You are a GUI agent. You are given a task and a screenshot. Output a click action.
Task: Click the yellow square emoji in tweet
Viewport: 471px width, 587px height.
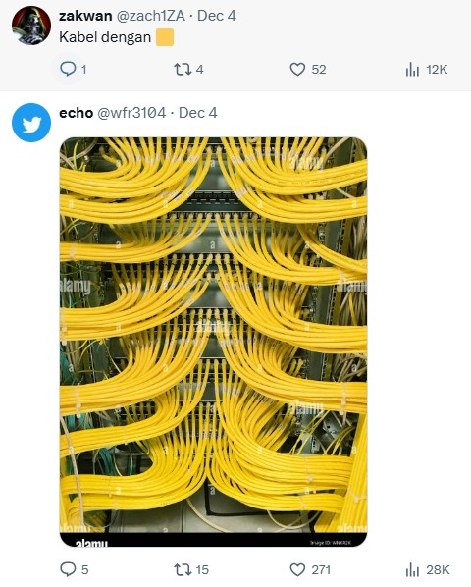(165, 37)
